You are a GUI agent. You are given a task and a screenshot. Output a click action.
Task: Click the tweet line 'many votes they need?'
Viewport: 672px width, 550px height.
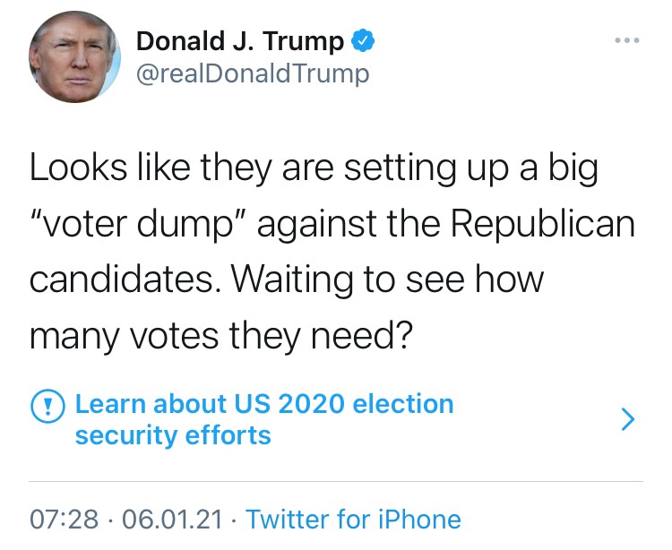(220, 336)
